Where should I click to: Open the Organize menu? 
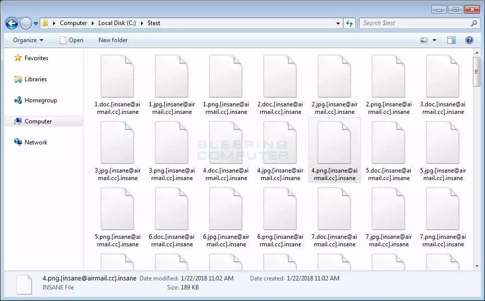[28, 40]
